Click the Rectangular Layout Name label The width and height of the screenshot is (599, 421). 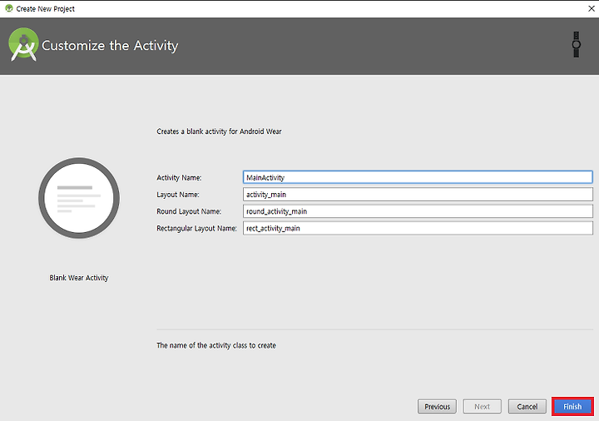(196, 228)
